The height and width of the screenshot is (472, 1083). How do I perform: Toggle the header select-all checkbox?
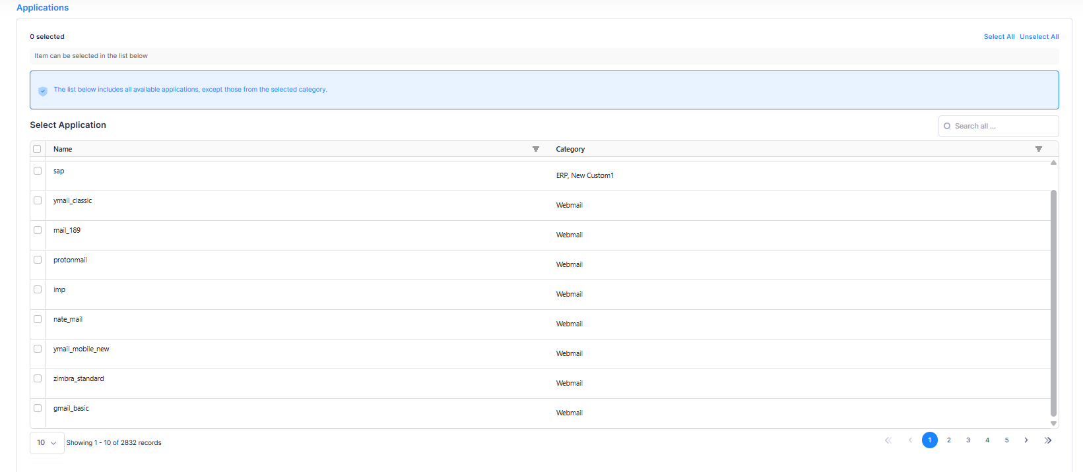37,149
